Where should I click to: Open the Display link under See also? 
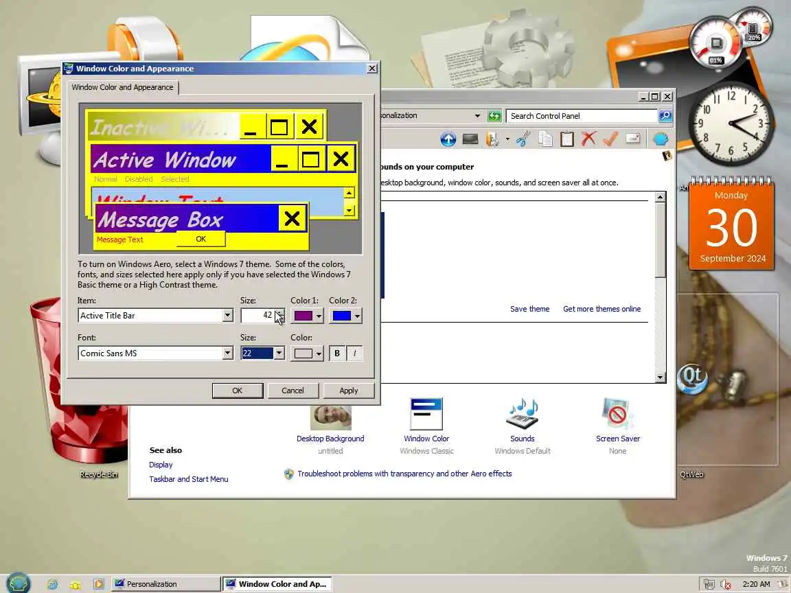(x=161, y=465)
